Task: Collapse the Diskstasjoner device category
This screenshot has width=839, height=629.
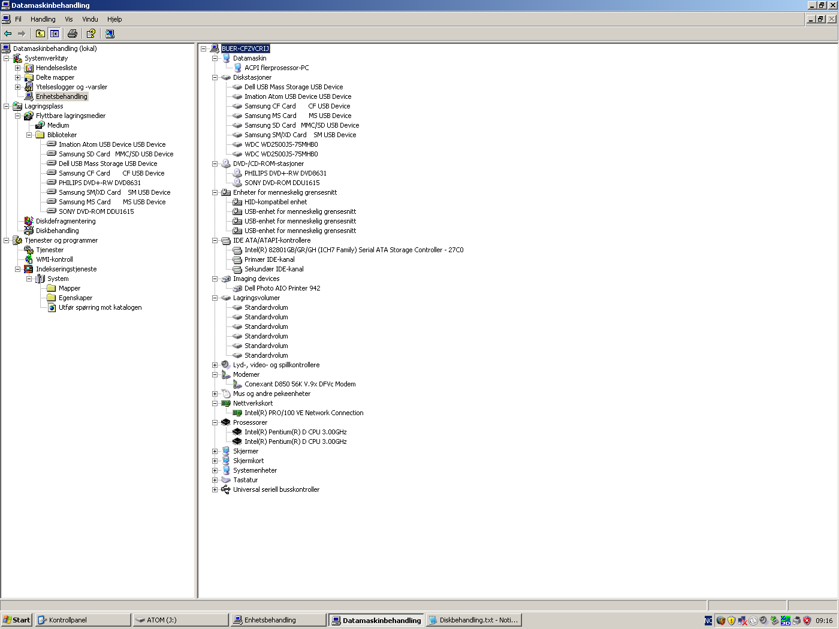Action: point(215,77)
